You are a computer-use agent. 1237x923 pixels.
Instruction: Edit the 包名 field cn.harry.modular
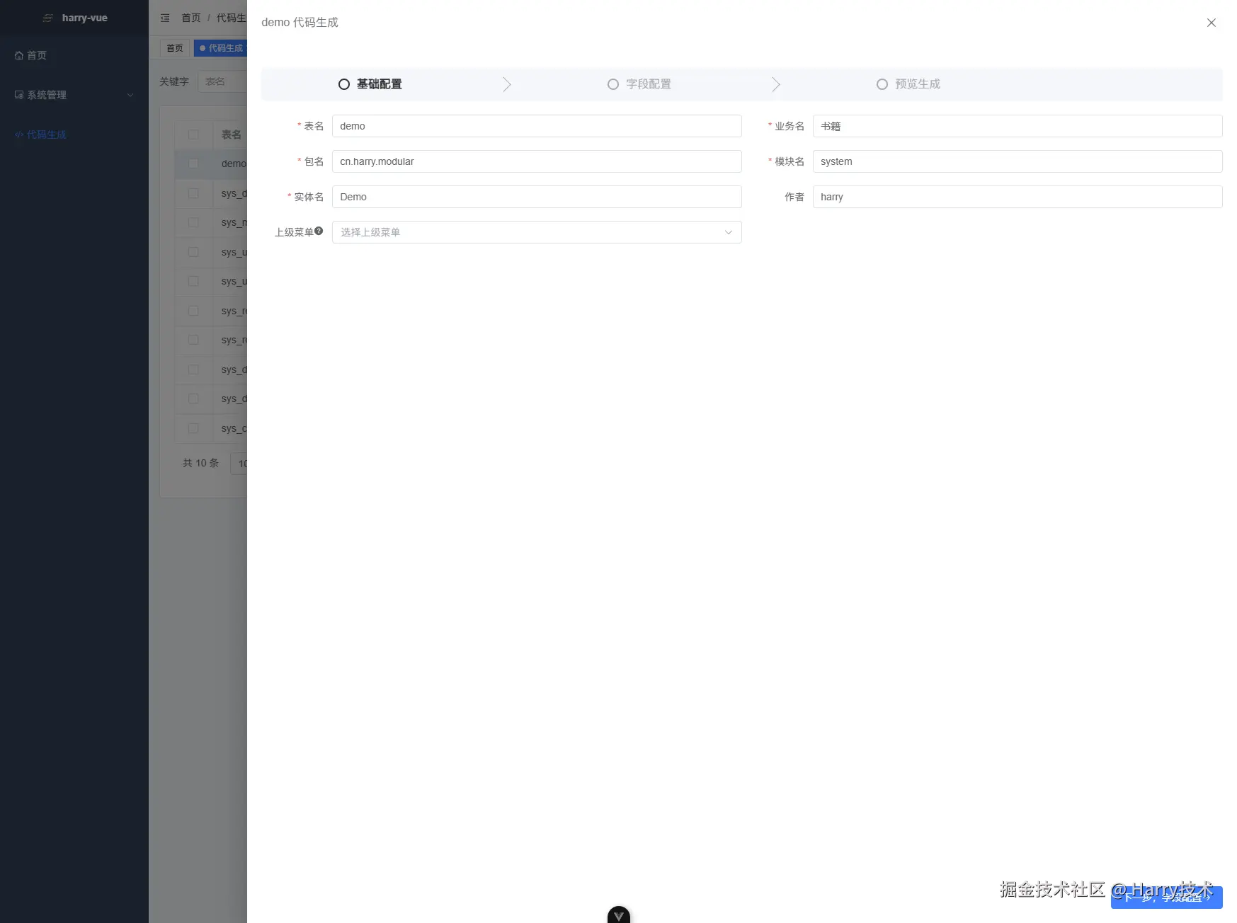pyautogui.click(x=537, y=161)
